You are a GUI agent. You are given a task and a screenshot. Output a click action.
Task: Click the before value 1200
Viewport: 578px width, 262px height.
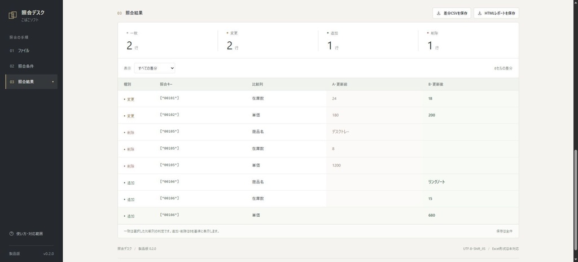tap(336, 165)
